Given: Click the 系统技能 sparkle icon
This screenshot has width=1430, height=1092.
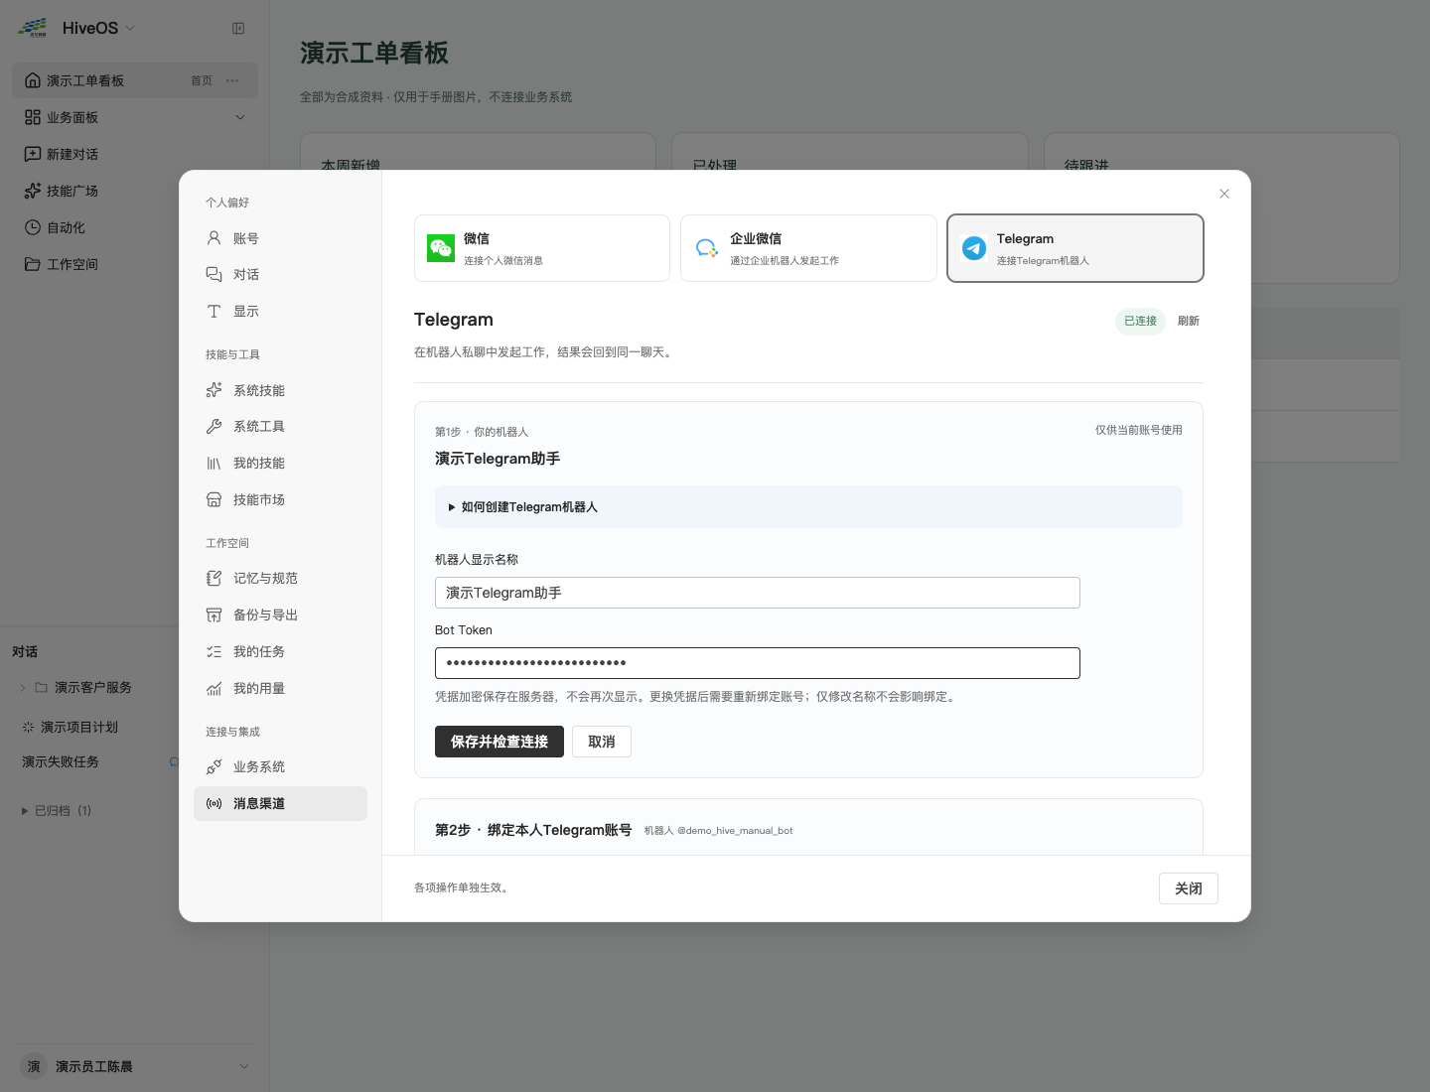Looking at the screenshot, I should [x=214, y=390].
